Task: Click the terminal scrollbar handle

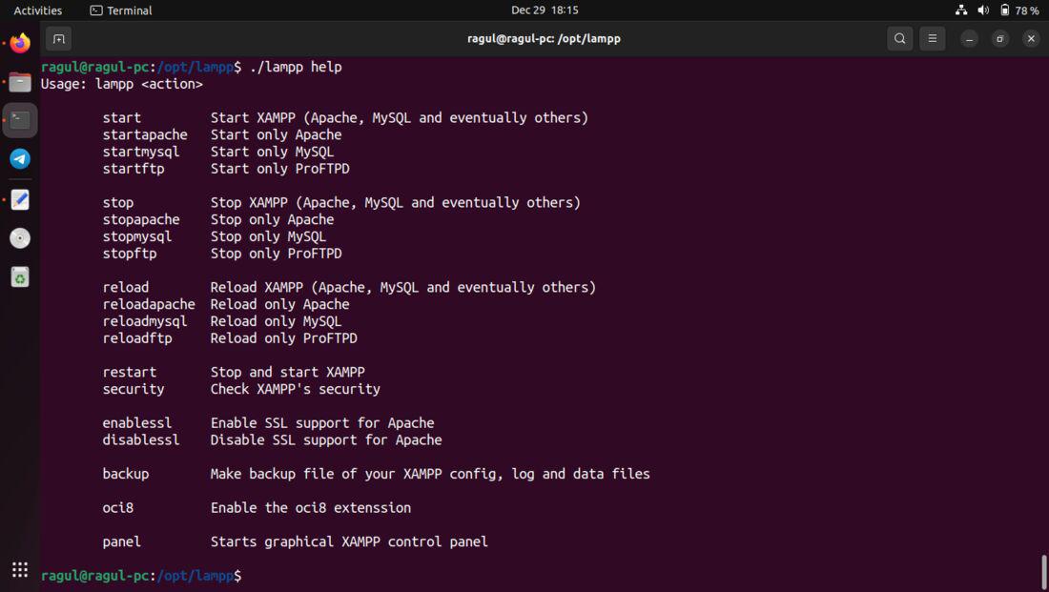Action: (1043, 572)
